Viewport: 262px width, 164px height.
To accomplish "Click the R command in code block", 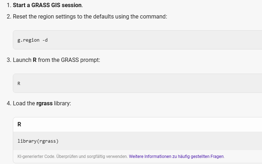I will pyautogui.click(x=19, y=83).
